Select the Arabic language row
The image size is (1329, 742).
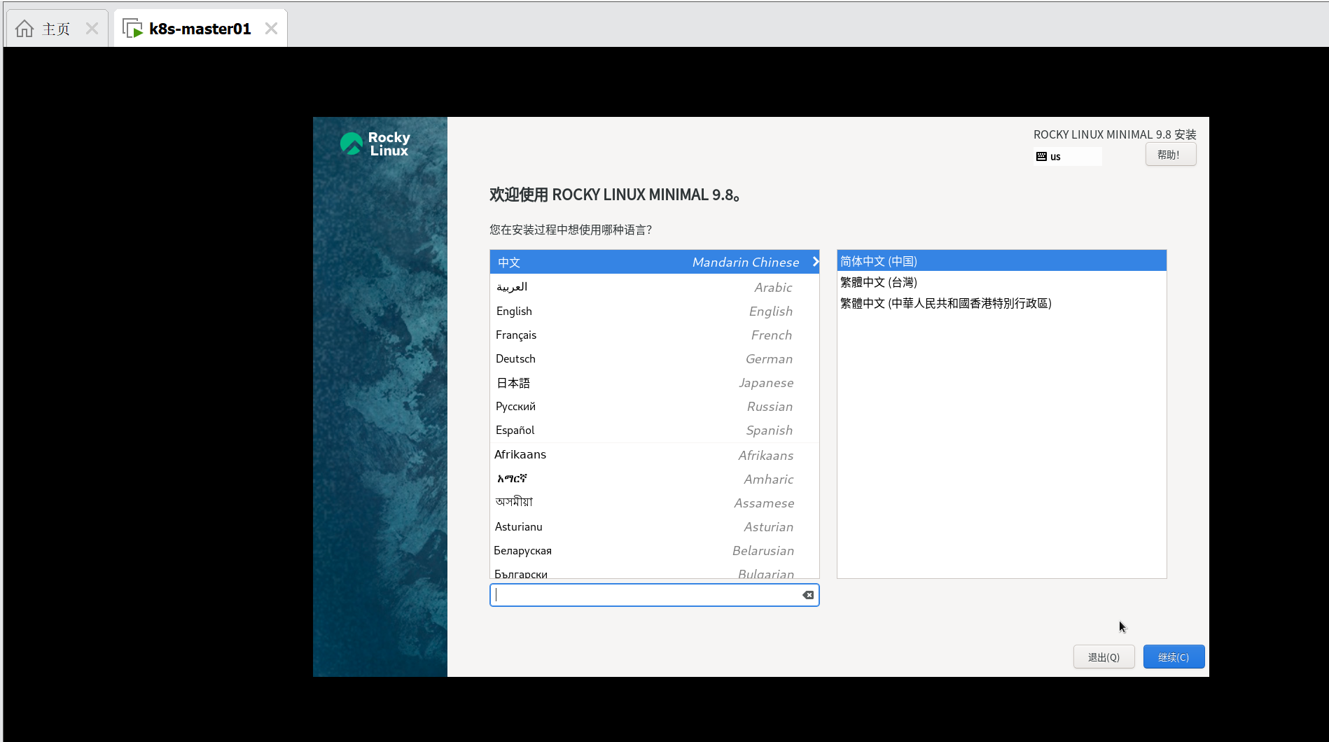(x=655, y=287)
